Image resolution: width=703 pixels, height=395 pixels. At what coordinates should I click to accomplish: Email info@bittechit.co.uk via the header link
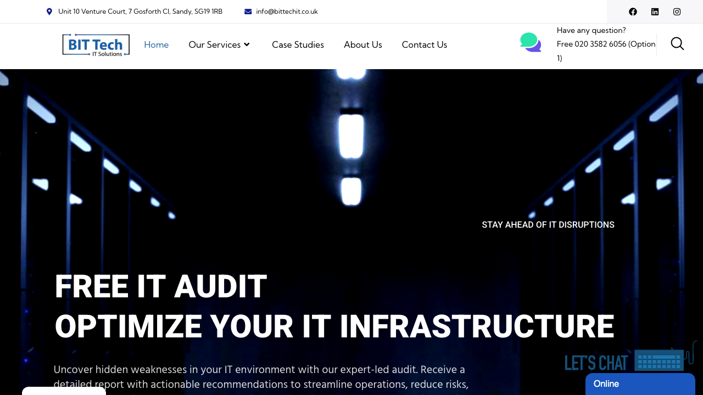pyautogui.click(x=286, y=11)
